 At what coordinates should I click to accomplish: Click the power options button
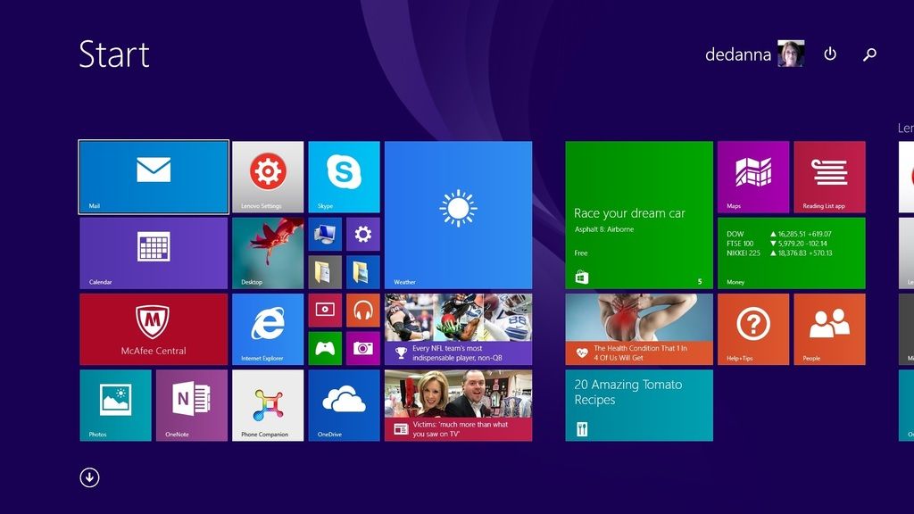click(x=830, y=54)
